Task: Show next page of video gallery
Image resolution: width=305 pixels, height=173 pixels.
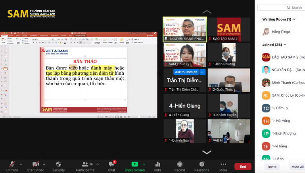Action: (207, 152)
